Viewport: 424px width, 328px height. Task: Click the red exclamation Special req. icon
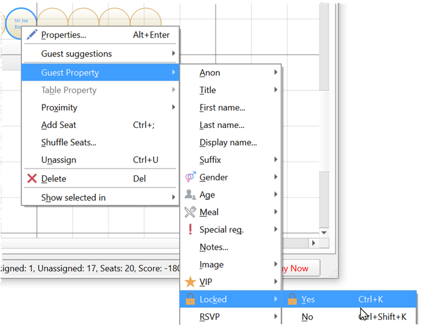190,230
